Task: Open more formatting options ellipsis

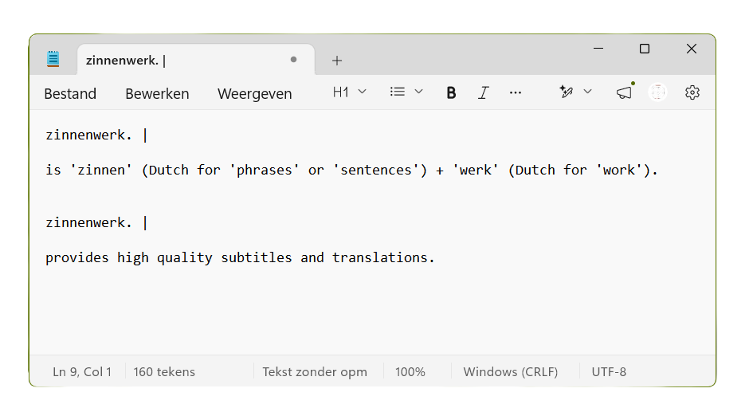Action: (x=516, y=92)
